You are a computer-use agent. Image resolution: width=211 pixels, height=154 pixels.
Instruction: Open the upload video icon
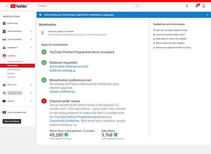point(187,6)
